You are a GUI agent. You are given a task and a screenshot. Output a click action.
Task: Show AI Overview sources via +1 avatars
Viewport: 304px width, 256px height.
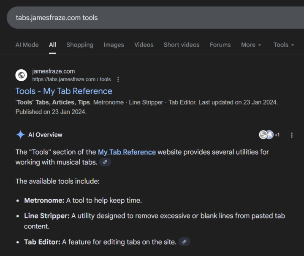coord(269,135)
